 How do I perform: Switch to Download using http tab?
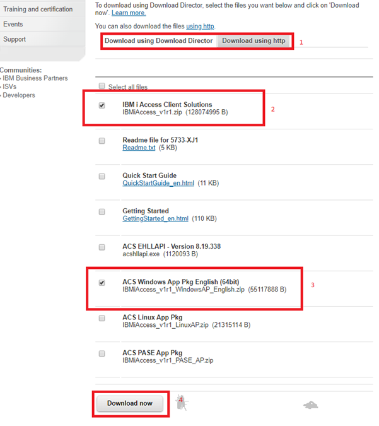(254, 41)
